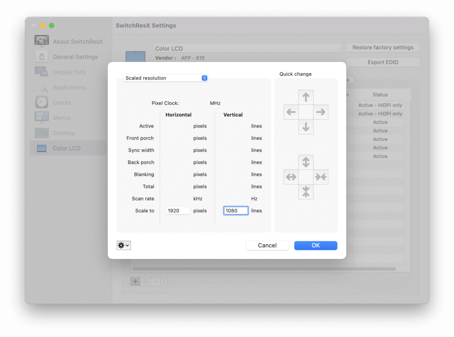454x337 pixels.
Task: Open the Scaled resolution type dropdown
Action: coord(165,78)
